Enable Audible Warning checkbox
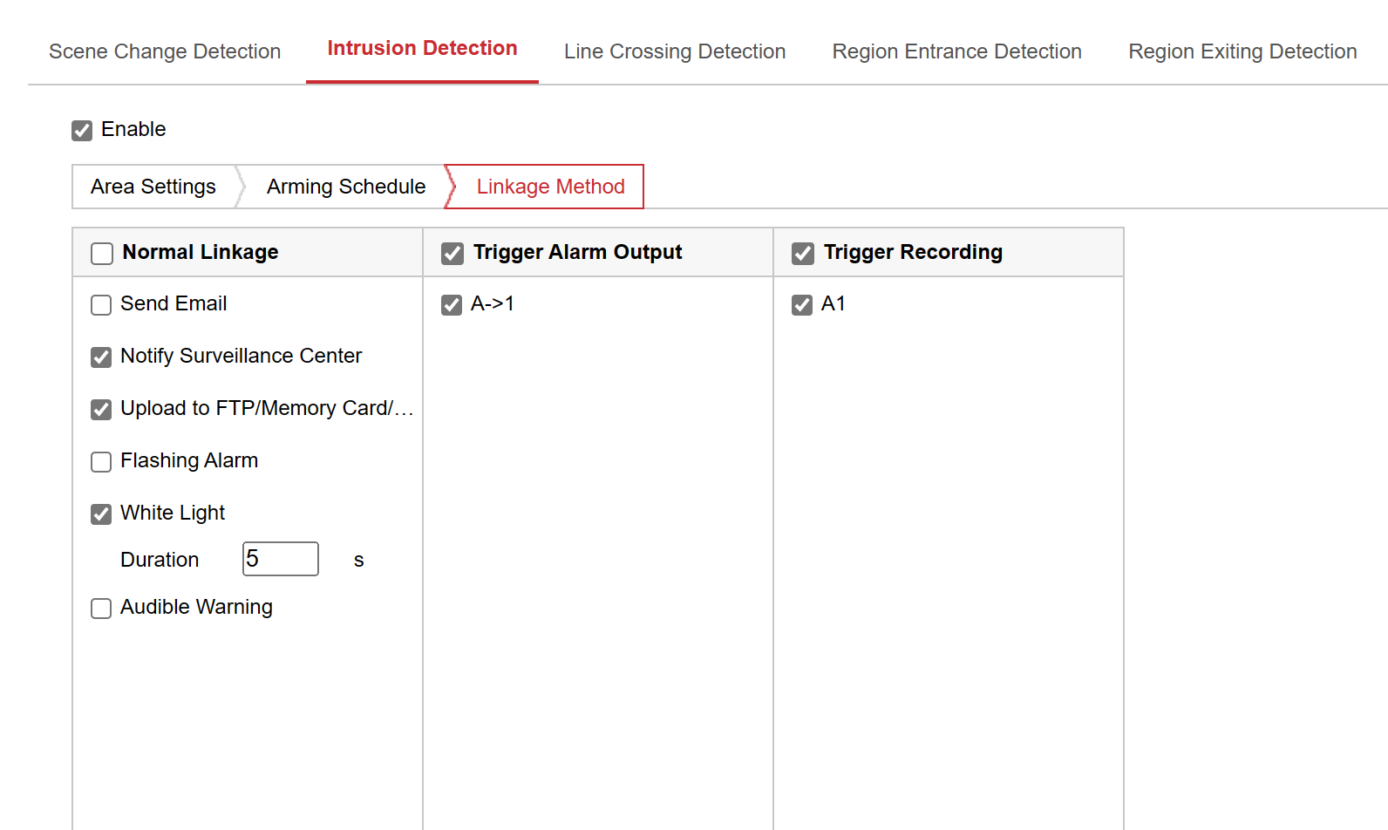The height and width of the screenshot is (830, 1388). [101, 609]
